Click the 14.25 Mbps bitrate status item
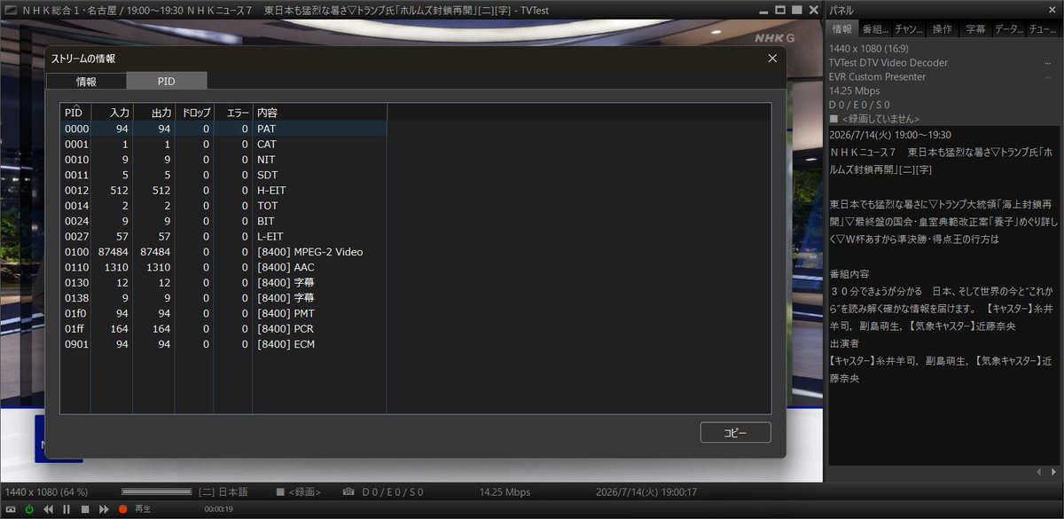 (505, 491)
